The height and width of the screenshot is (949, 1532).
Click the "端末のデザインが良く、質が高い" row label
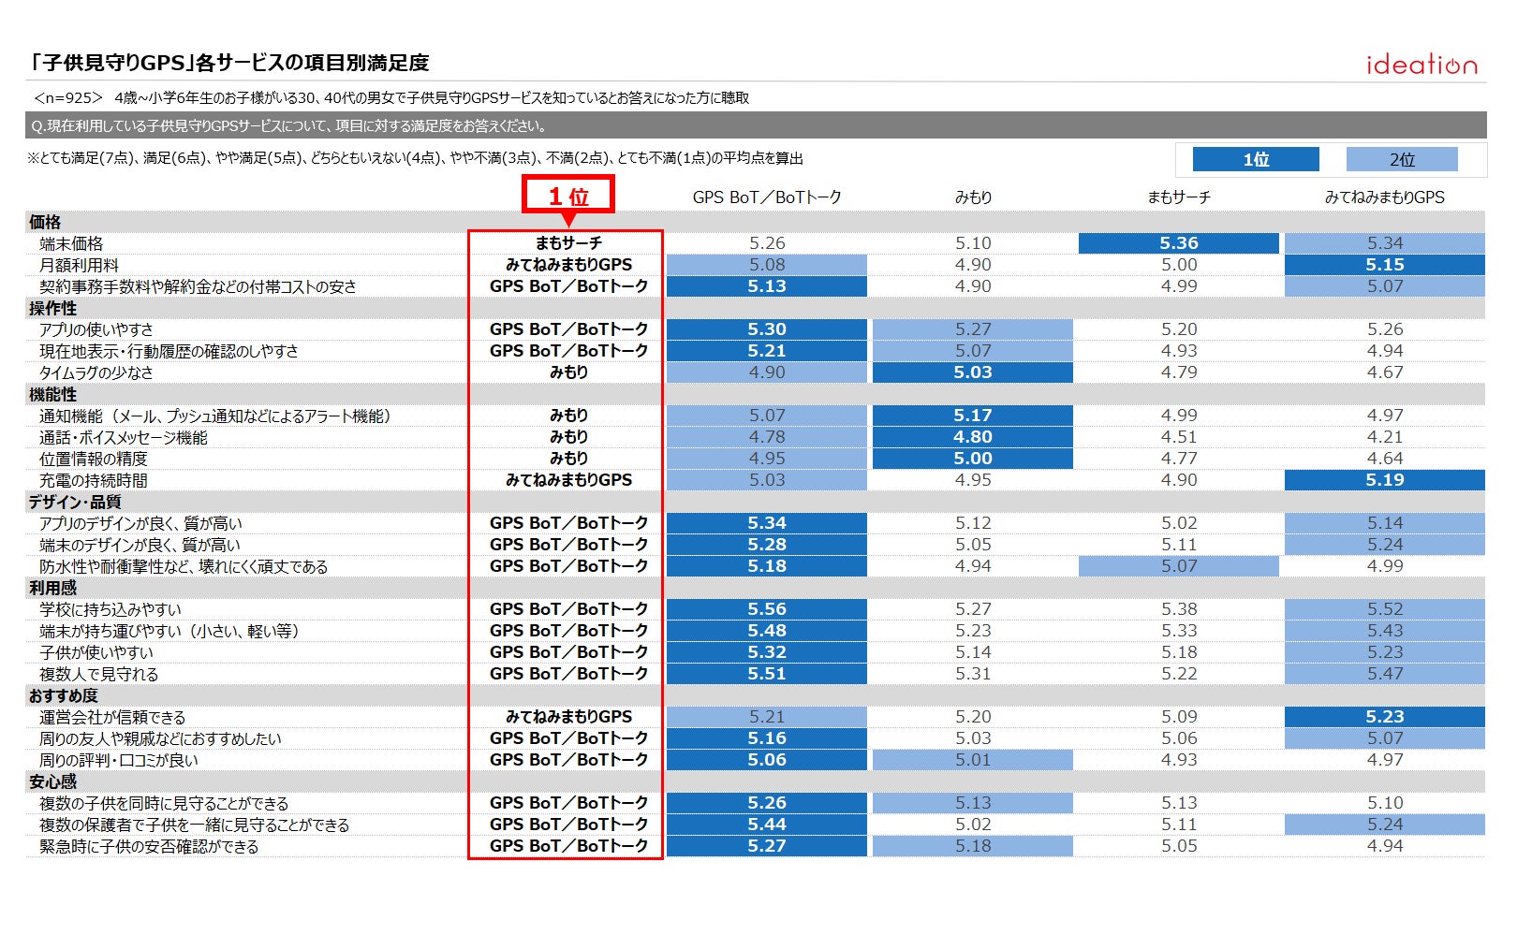(x=140, y=545)
